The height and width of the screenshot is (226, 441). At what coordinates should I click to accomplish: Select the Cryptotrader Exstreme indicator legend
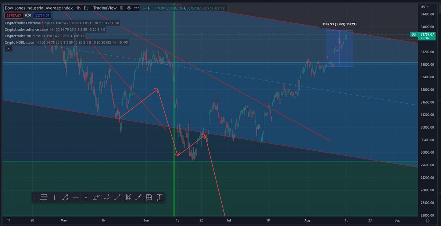(x=62, y=23)
